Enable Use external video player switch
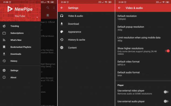Screen dimensions: 171x106 pos(166,92)
